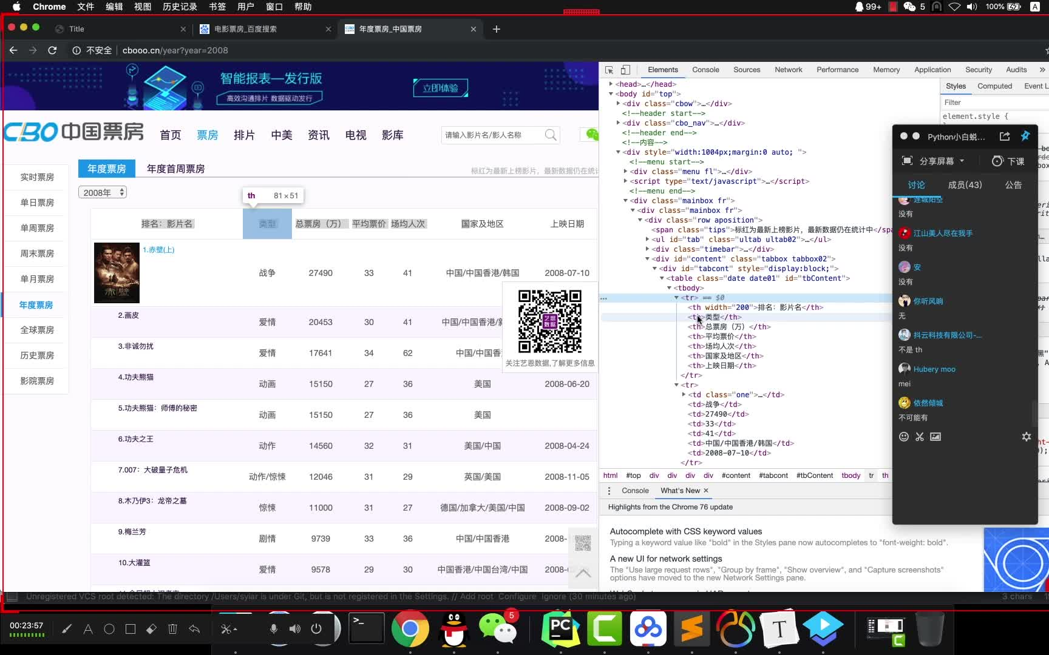Switch to 成员(43) tab in chat
Viewport: 1049px width, 655px height.
pyautogui.click(x=965, y=185)
